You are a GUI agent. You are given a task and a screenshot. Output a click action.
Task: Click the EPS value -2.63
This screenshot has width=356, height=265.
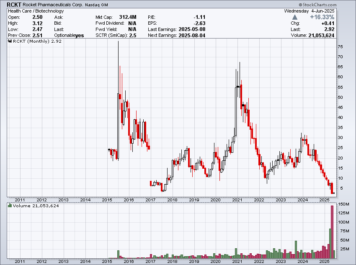(199, 23)
